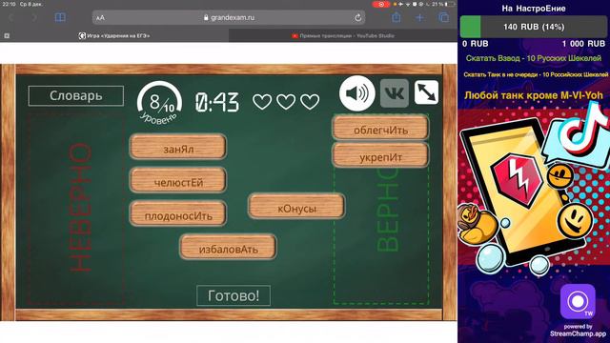Reload the grandexam.ru page

pyautogui.click(x=358, y=17)
